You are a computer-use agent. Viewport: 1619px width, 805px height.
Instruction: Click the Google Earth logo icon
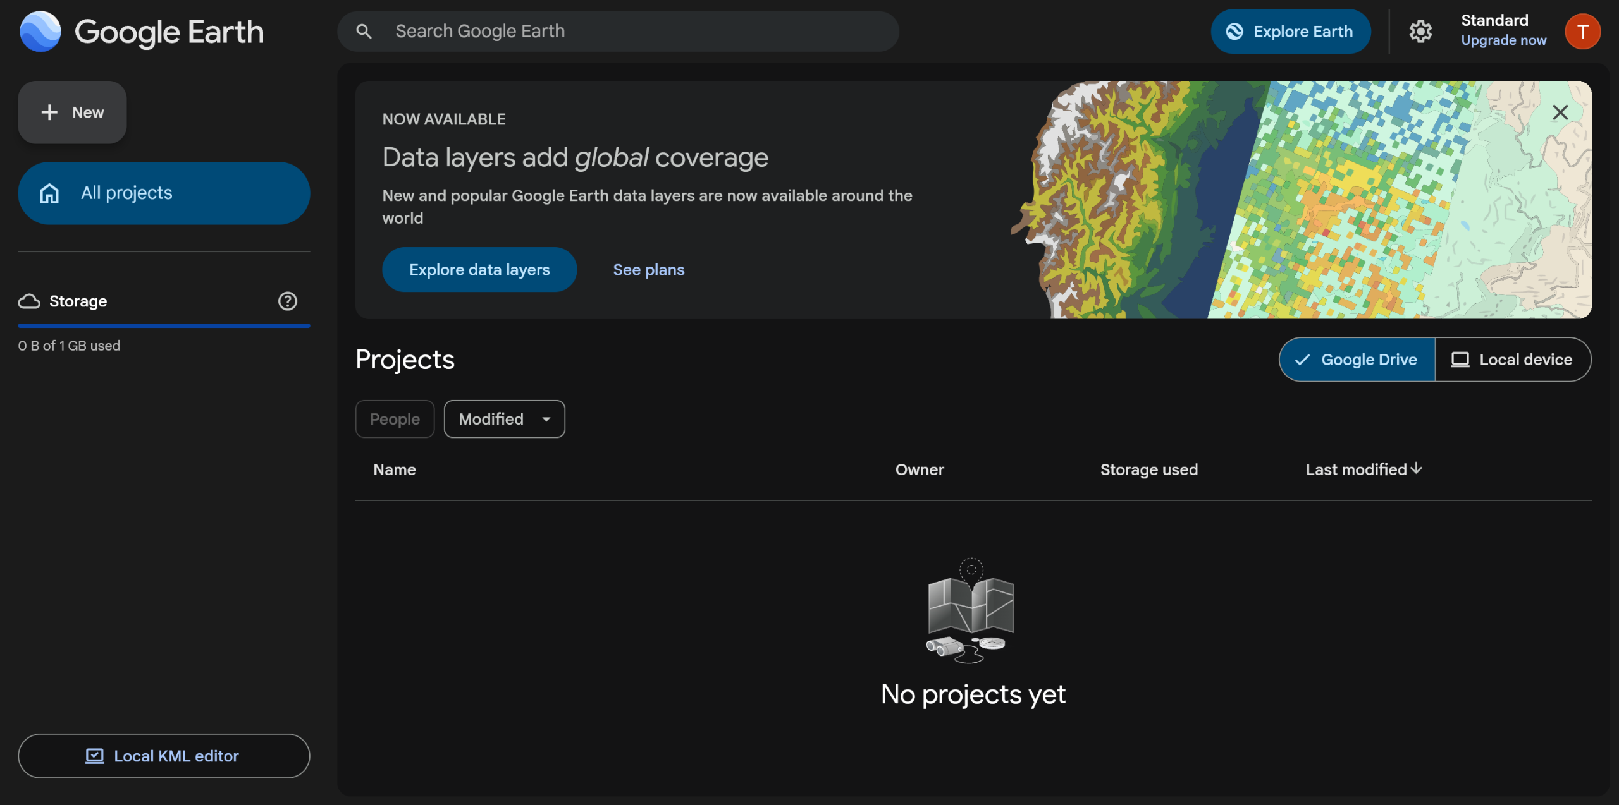click(x=40, y=31)
